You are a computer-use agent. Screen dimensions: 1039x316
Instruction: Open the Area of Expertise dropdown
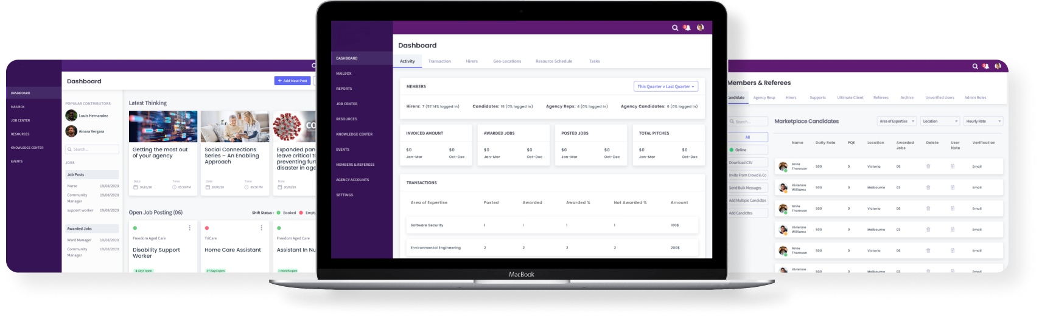point(897,122)
